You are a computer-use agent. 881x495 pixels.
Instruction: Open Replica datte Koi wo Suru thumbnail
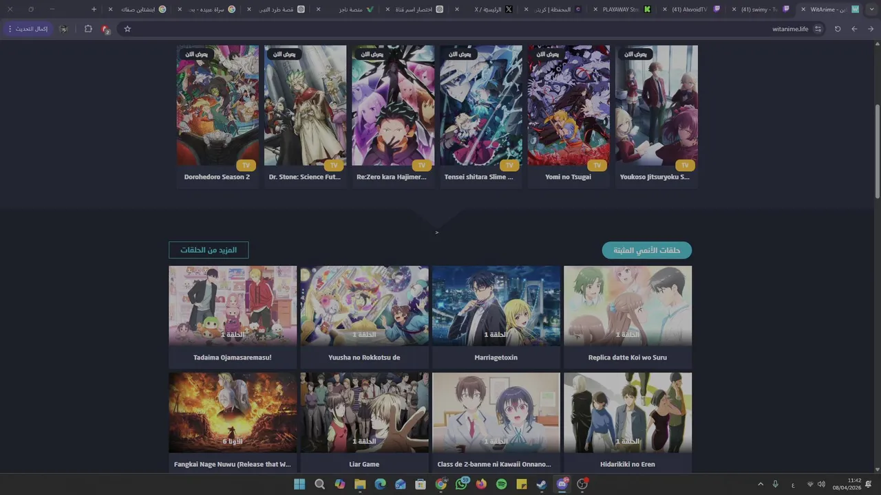pos(628,306)
